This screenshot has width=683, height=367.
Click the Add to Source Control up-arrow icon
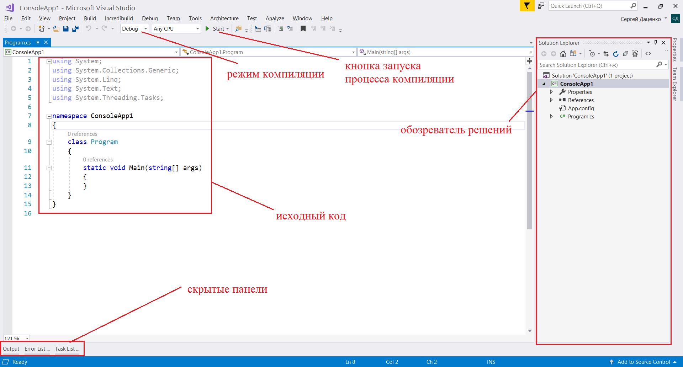pos(611,362)
